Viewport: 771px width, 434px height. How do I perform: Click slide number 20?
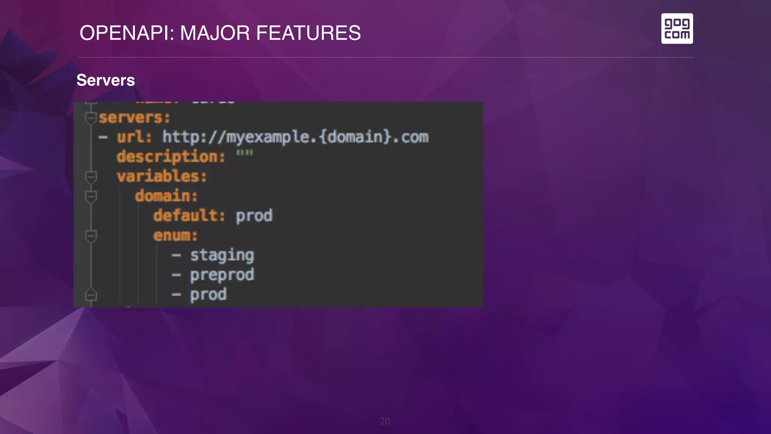pos(385,421)
